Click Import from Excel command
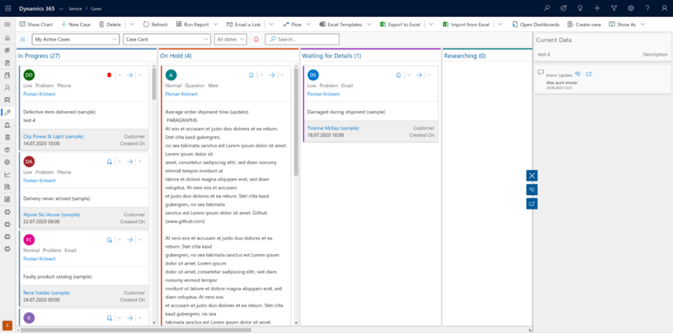 coord(466,24)
